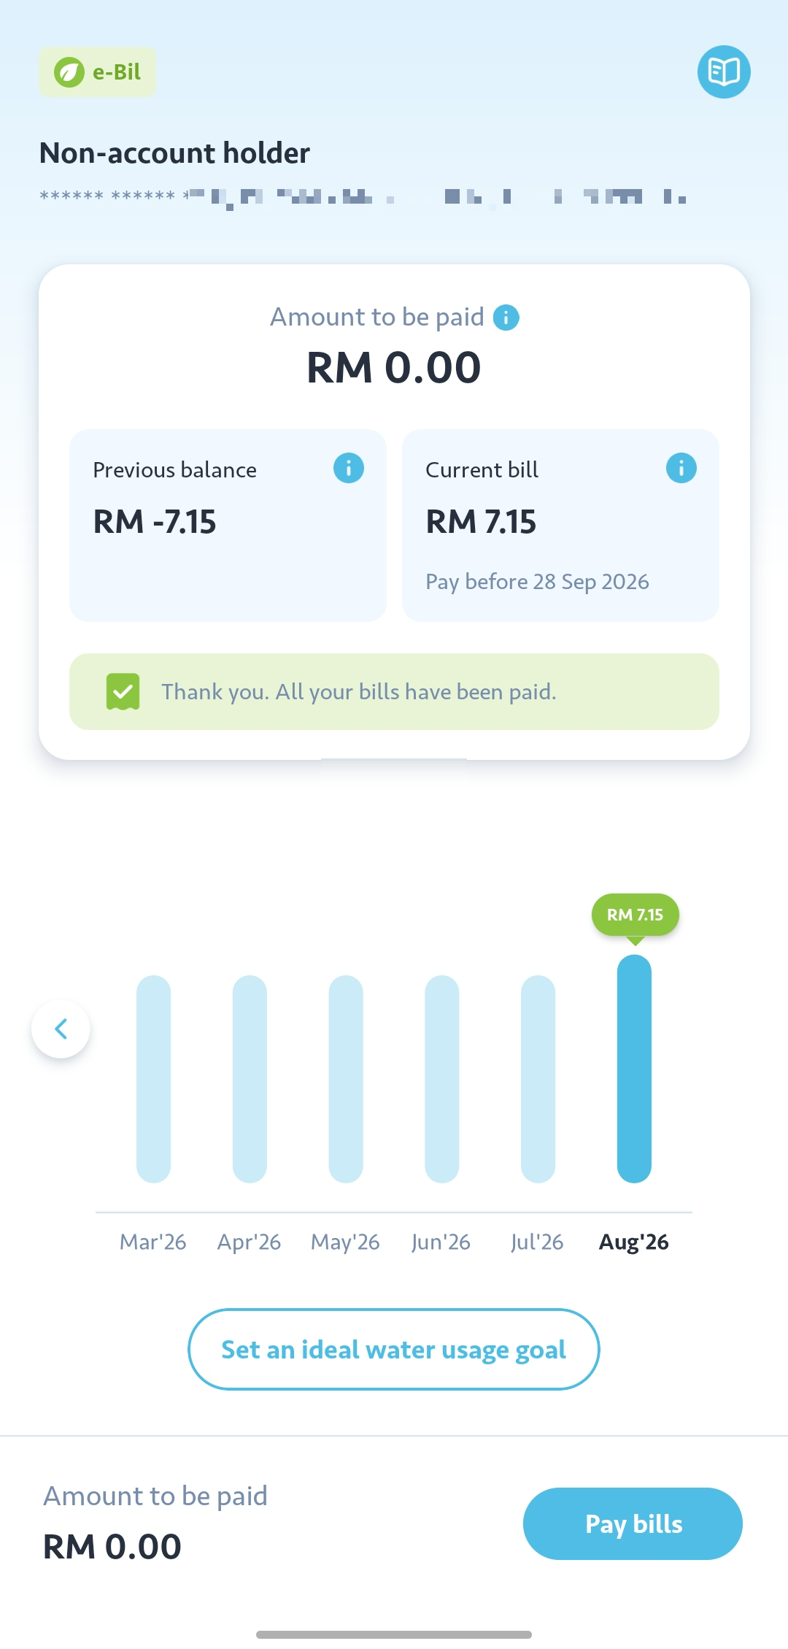Select the Jul'26 usage bar
This screenshot has height=1649, width=788.
(538, 1078)
